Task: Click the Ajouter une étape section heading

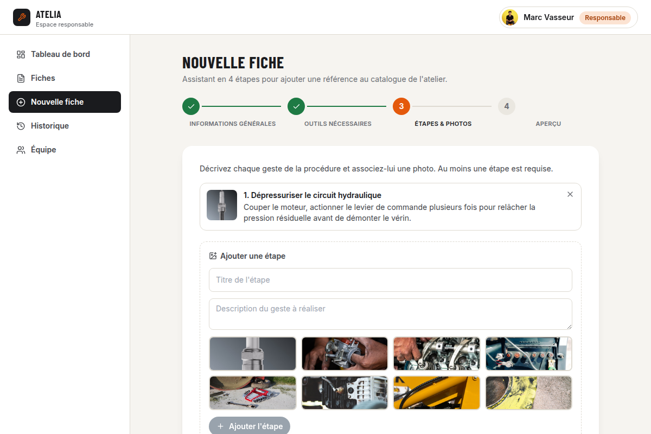Action: [x=253, y=256]
